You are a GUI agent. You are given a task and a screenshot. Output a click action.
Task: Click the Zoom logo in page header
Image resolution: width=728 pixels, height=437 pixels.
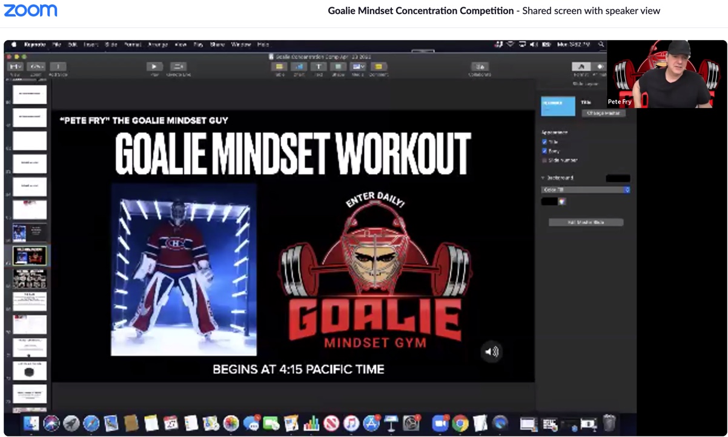[x=31, y=10]
